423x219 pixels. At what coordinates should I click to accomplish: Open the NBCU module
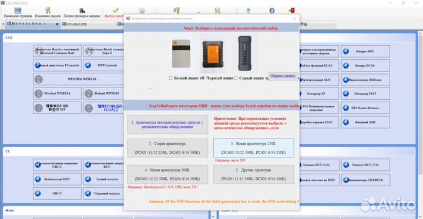coord(57,193)
